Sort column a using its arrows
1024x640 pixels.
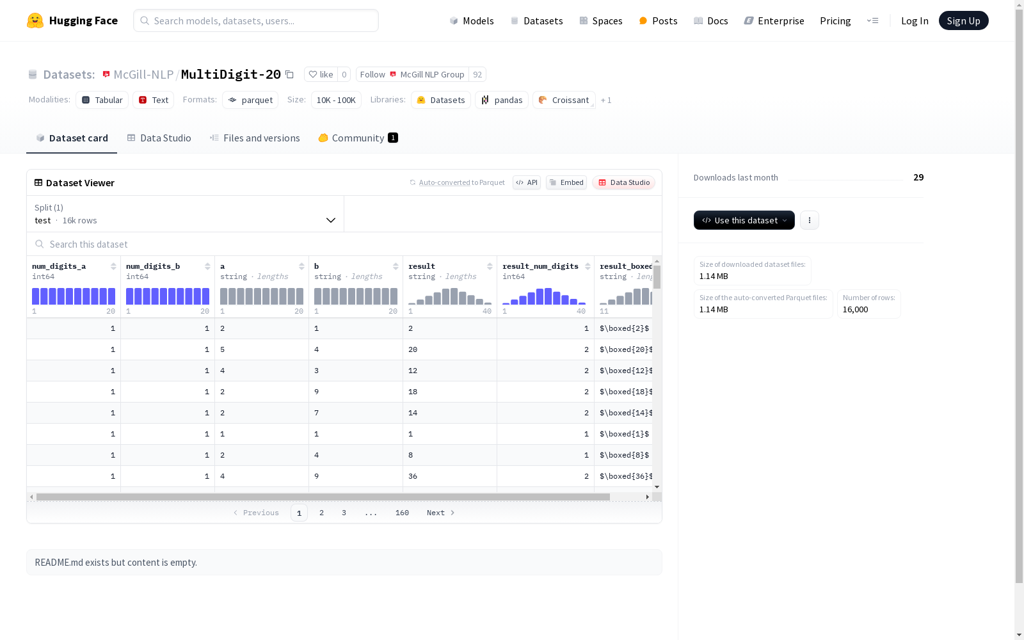click(x=301, y=266)
